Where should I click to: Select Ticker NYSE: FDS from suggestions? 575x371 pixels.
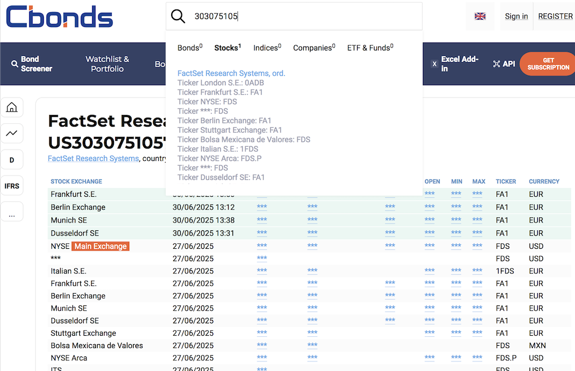206,101
